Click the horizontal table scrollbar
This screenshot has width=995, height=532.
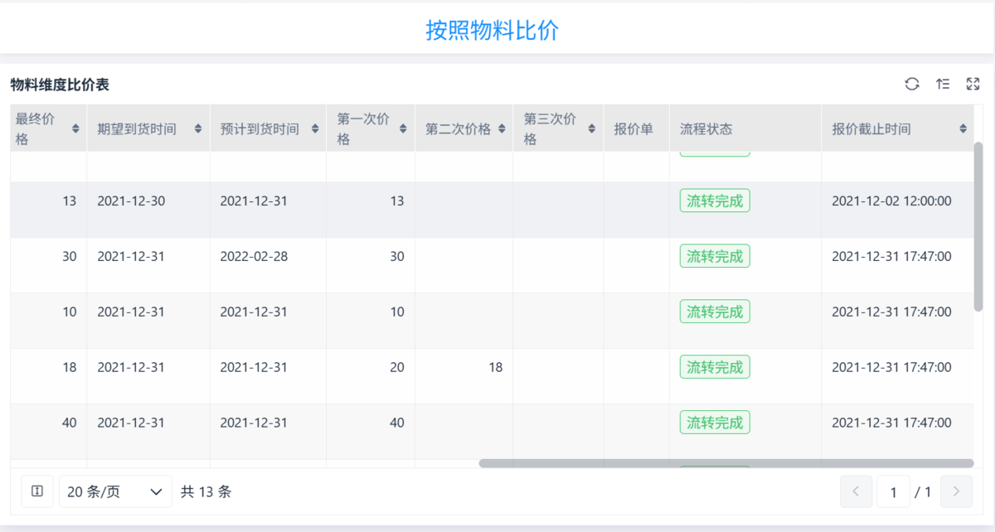pos(726,463)
